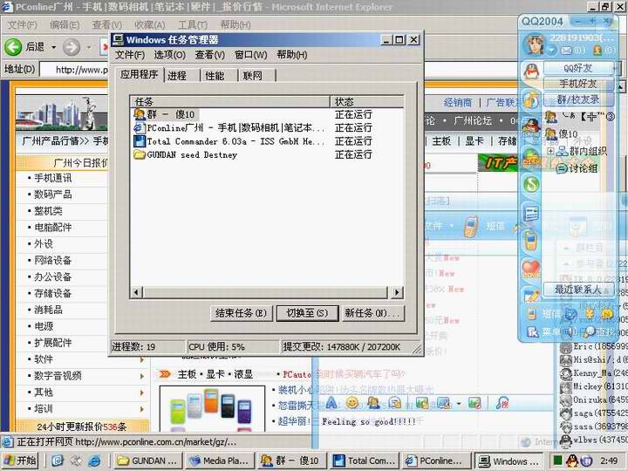Switch to the 性能 tab
Image resolution: width=628 pixels, height=471 pixels.
tap(219, 76)
